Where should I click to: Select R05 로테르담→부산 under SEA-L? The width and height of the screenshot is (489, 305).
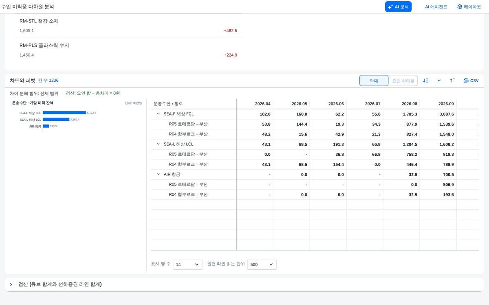pos(188,154)
